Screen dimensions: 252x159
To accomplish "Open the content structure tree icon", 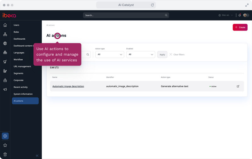I will (5, 34).
